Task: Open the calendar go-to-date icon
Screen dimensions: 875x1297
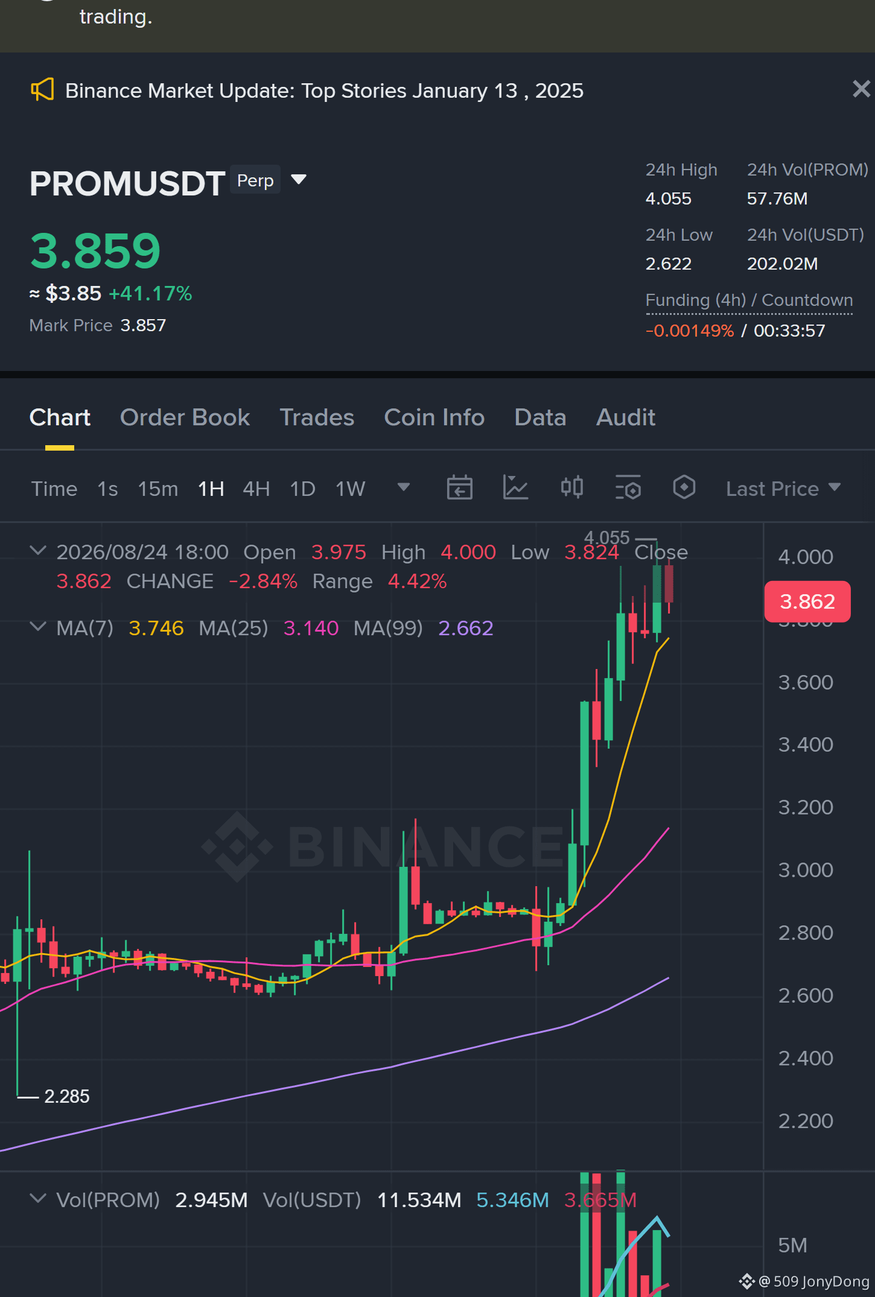Action: pos(460,487)
